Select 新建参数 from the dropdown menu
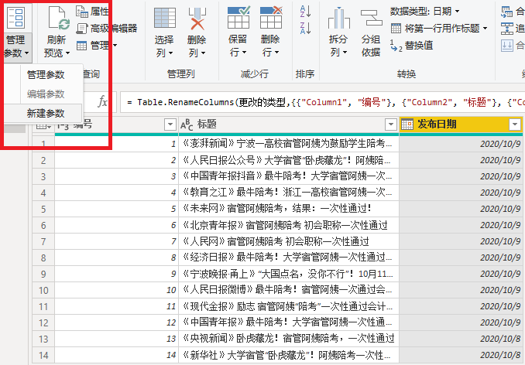 tap(46, 113)
